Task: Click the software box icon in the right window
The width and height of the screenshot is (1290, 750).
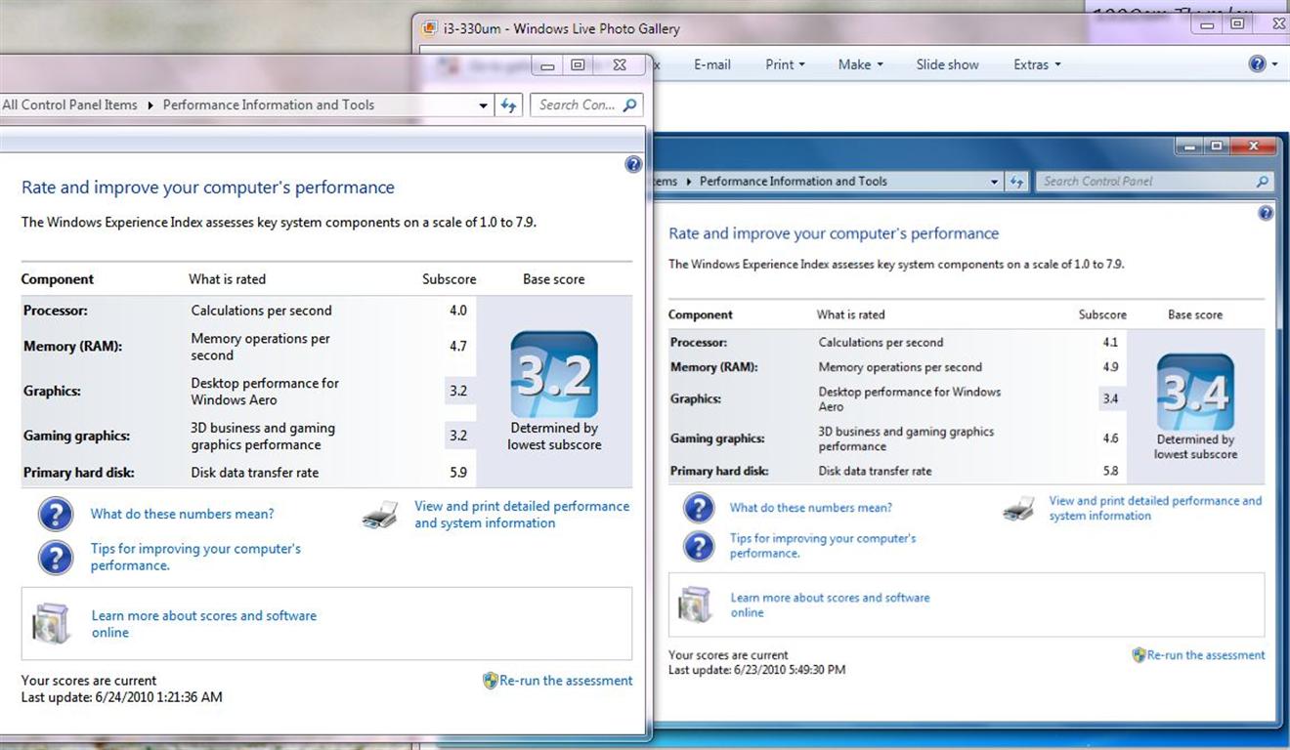Action: tap(695, 604)
